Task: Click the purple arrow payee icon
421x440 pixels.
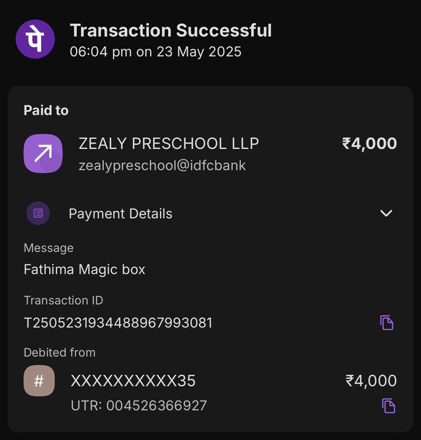Action: coord(43,153)
